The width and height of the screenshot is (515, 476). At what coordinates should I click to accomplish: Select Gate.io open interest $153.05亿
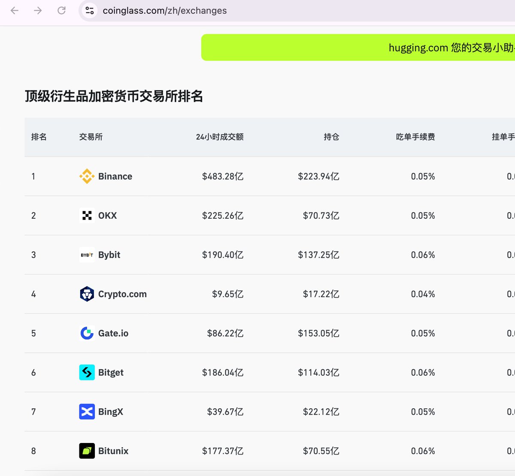point(318,333)
